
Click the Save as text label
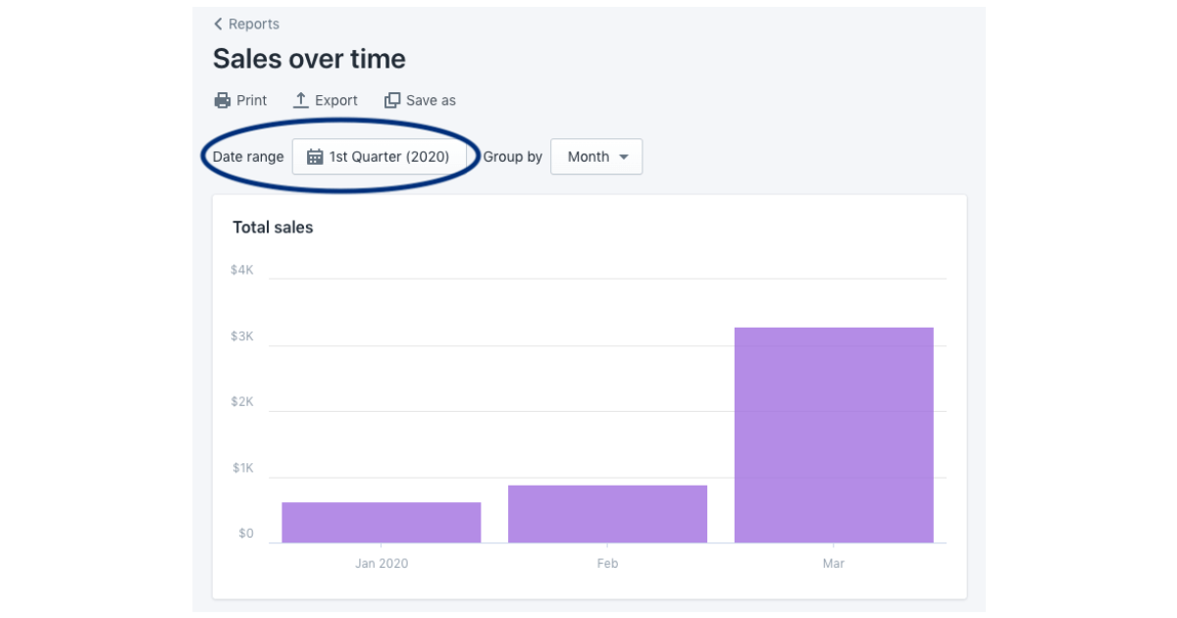[x=431, y=100]
